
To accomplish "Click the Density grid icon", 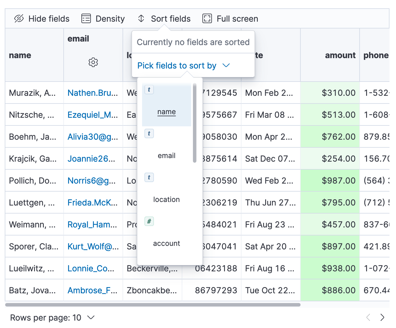I will tap(86, 18).
